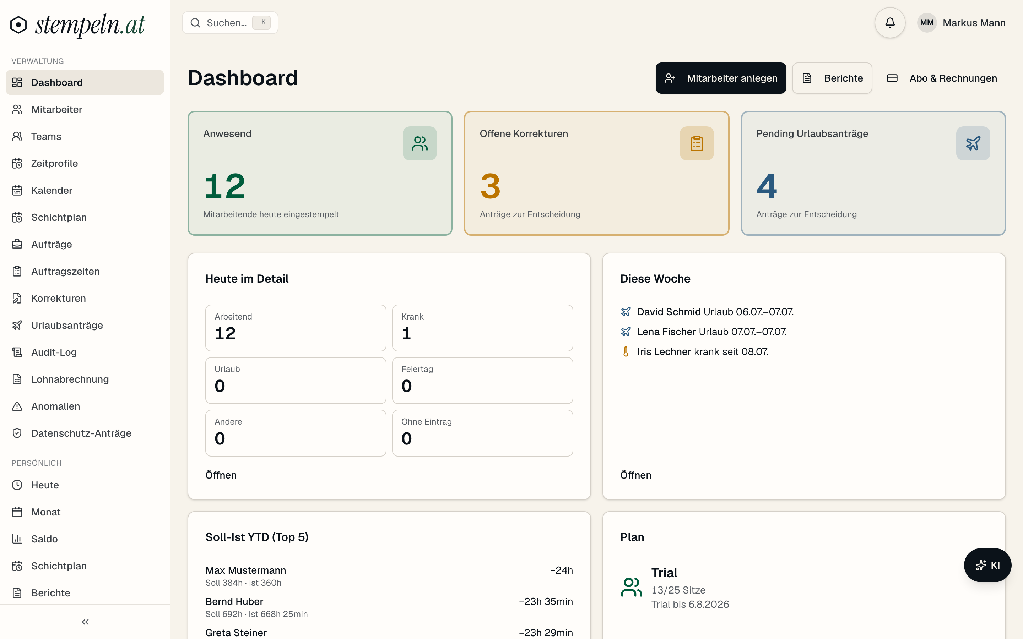Viewport: 1023px width, 639px height.
Task: Click the David Schmid Urlaub entry
Action: [x=707, y=312]
